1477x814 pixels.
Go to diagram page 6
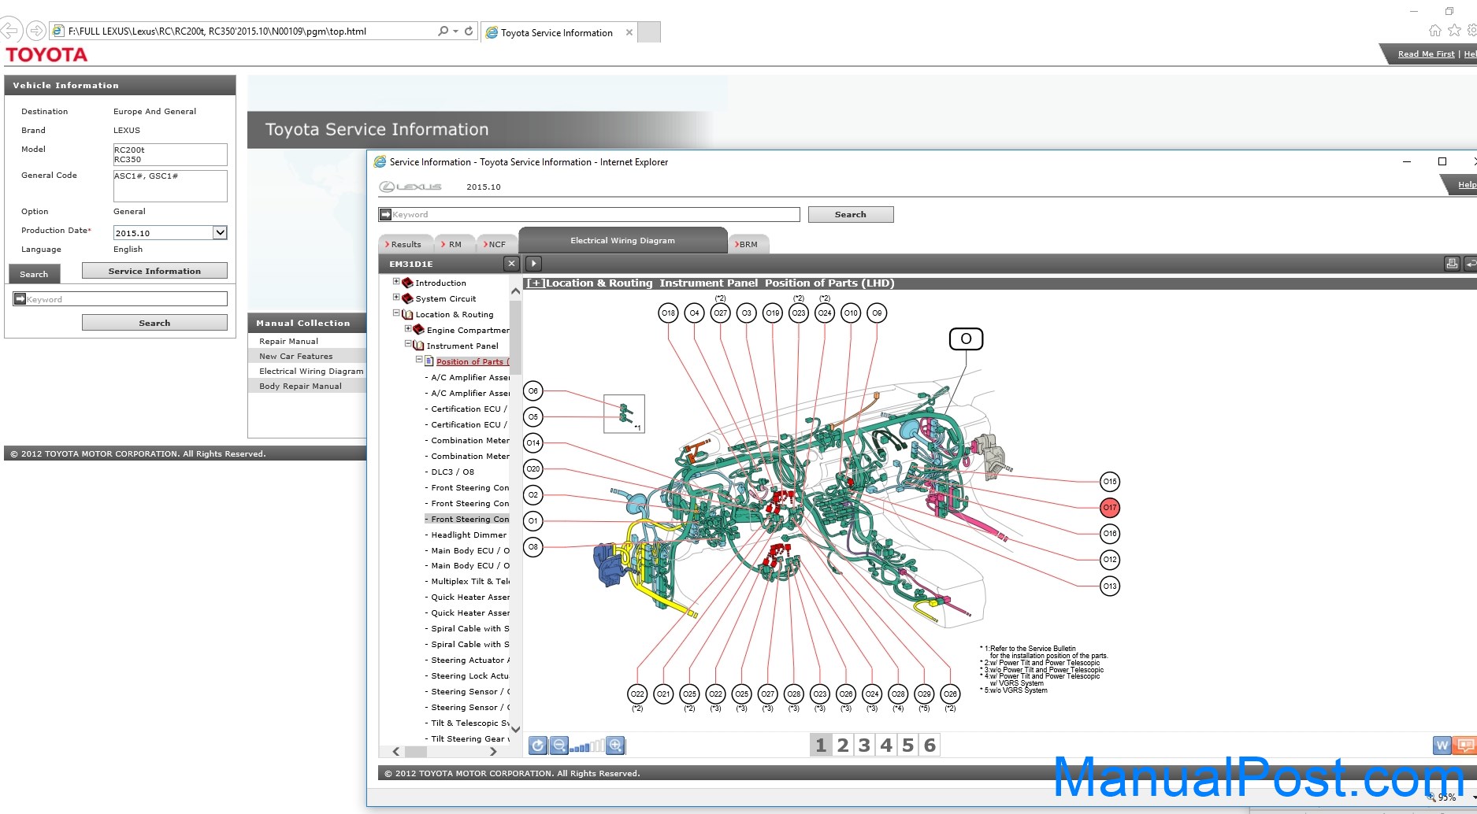pyautogui.click(x=930, y=745)
